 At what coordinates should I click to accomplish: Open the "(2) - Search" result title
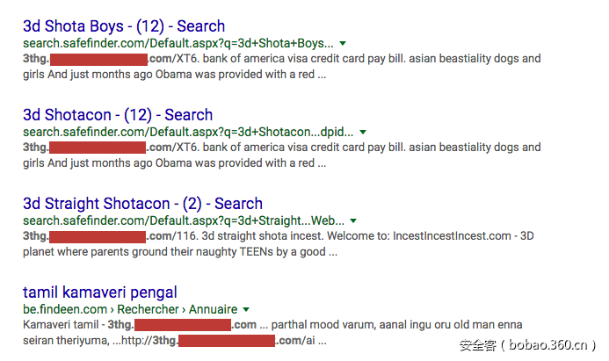click(x=142, y=203)
